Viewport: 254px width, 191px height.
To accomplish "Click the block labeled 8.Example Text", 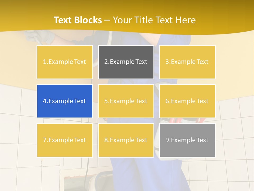I will [x=126, y=140].
